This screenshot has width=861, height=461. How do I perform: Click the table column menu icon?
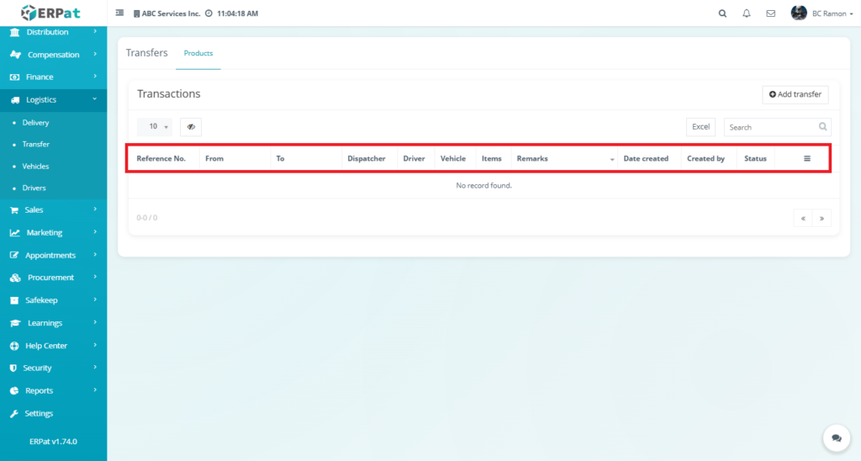click(807, 158)
